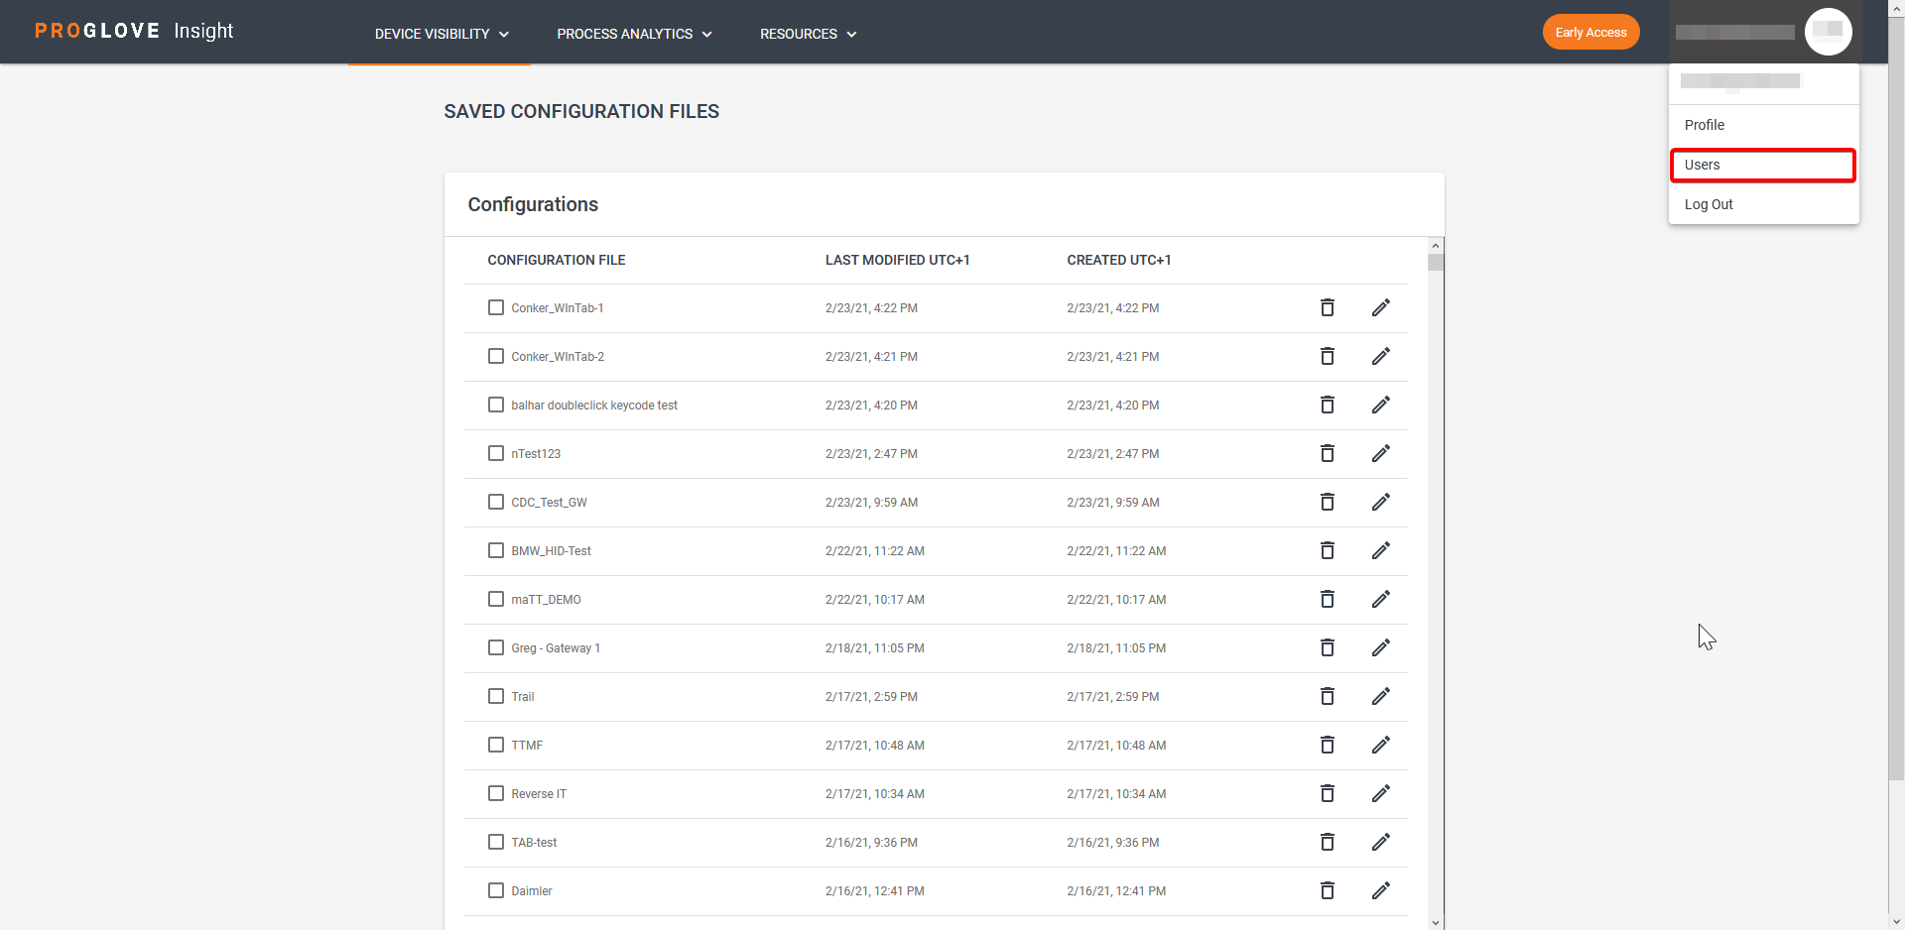Edit the Conker_WinTab-2 configuration
The width and height of the screenshot is (1905, 930).
(x=1380, y=356)
